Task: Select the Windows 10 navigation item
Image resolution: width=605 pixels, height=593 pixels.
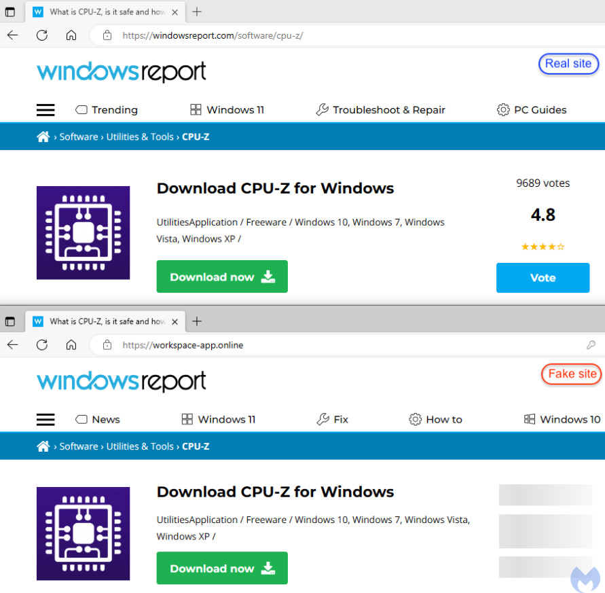Action: tap(562, 420)
